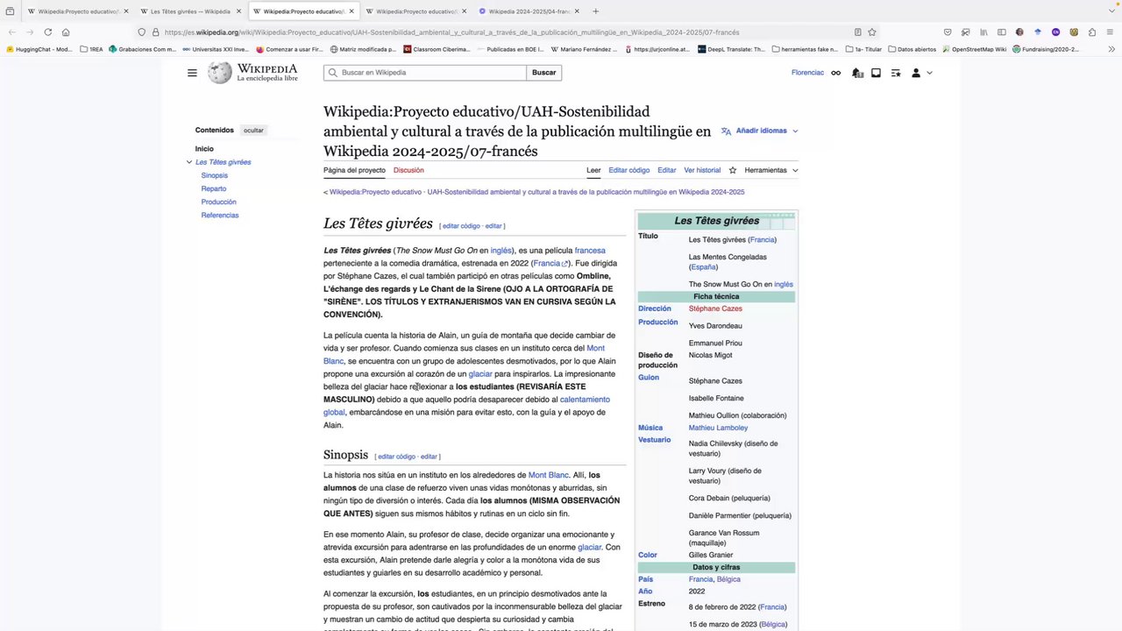Jump to Reparto in contents sidebar
This screenshot has width=1122, height=631.
(214, 188)
